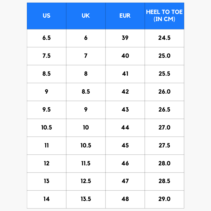This screenshot has width=211, height=211.
Task: Click the EUR 45 cell
Action: (x=125, y=146)
